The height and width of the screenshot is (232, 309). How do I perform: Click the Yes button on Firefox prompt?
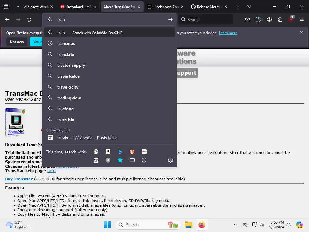36,42
